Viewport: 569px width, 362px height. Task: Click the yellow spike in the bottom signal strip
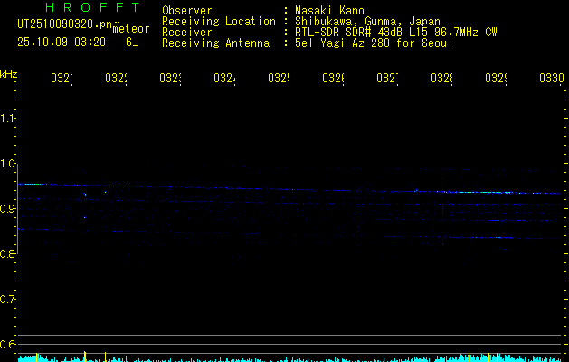[84, 356]
